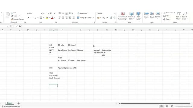Open Find & Select menu
This screenshot has width=193, height=108.
coord(185,16)
